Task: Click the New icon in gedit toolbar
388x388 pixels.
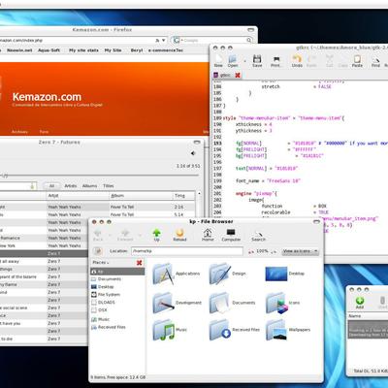Action: coord(219,60)
